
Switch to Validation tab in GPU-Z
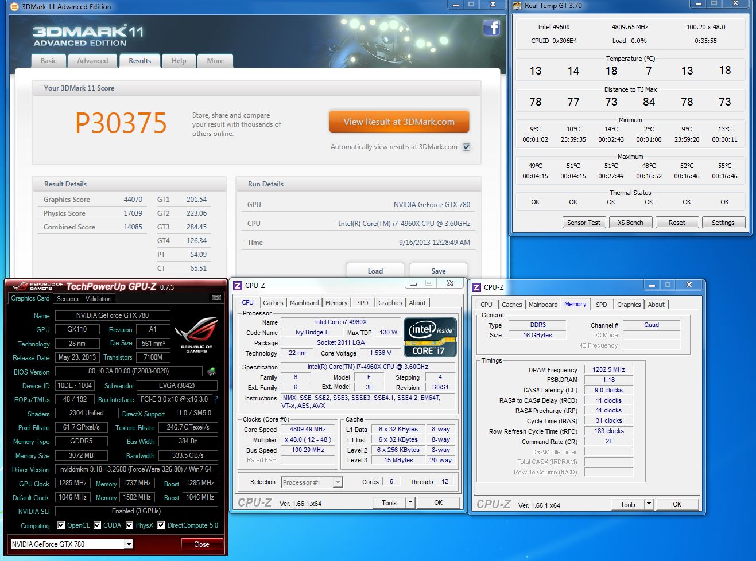pyautogui.click(x=98, y=298)
